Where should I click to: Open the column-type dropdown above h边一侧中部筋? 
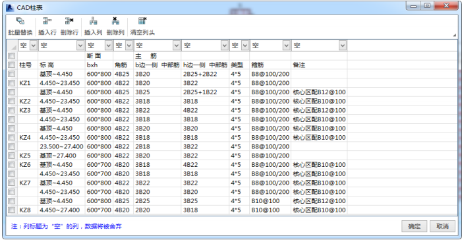[225, 45]
